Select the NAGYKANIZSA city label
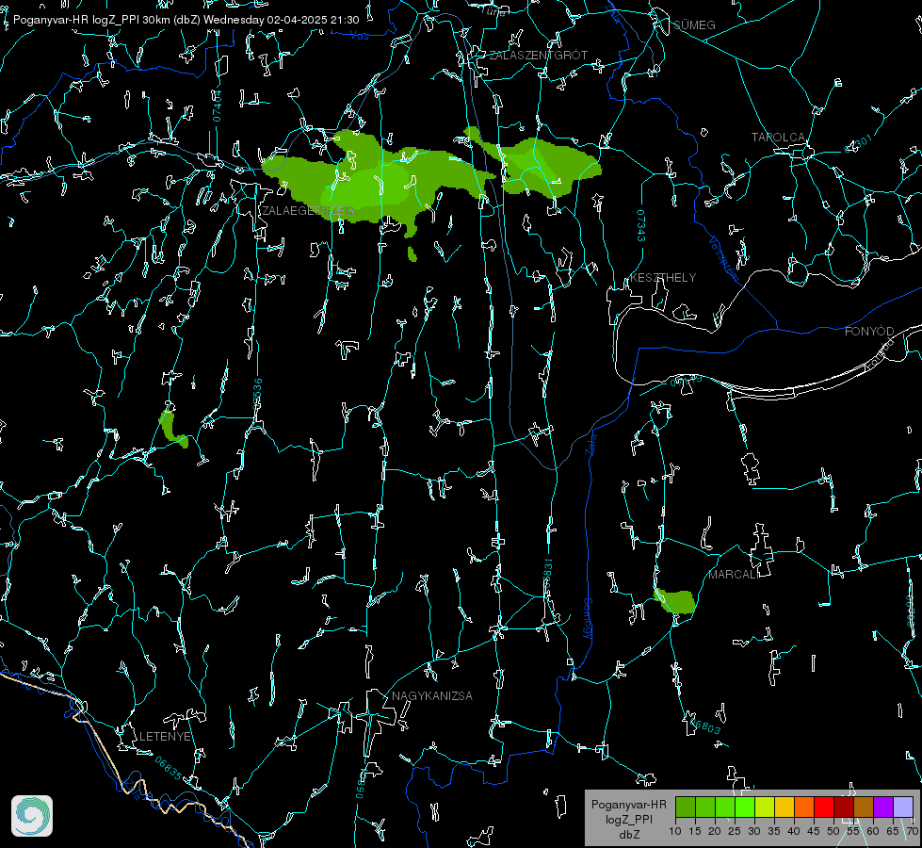This screenshot has height=848, width=922. pos(432,695)
